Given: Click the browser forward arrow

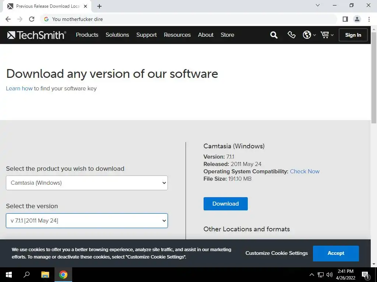Looking at the screenshot, I should click(x=20, y=19).
